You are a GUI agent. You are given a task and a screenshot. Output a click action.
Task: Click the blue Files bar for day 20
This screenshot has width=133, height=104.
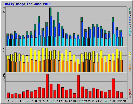[x=82, y=29]
